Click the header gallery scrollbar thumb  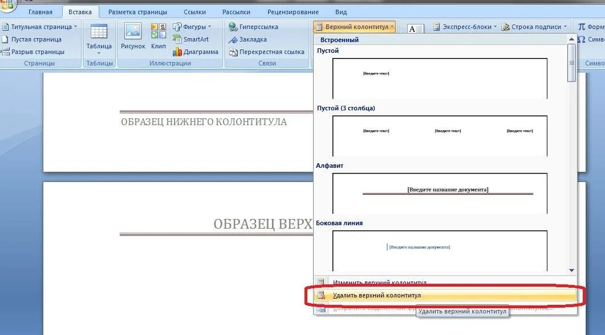pos(571,63)
